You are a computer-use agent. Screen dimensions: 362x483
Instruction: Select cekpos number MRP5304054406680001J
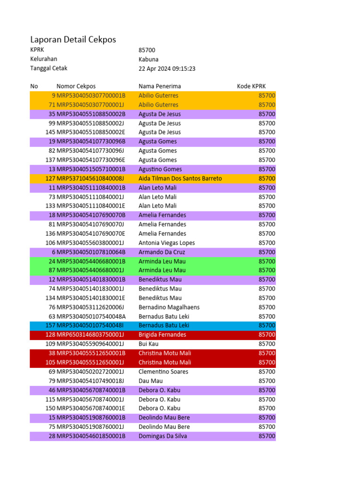tap(90, 270)
